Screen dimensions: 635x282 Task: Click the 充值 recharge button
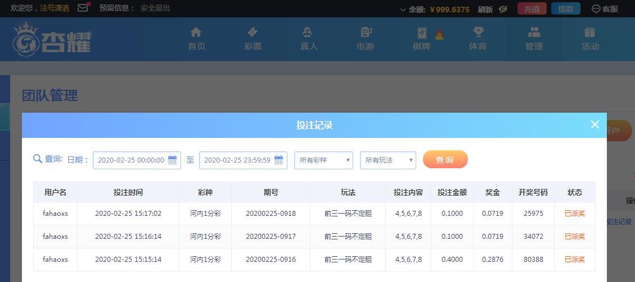click(x=532, y=9)
